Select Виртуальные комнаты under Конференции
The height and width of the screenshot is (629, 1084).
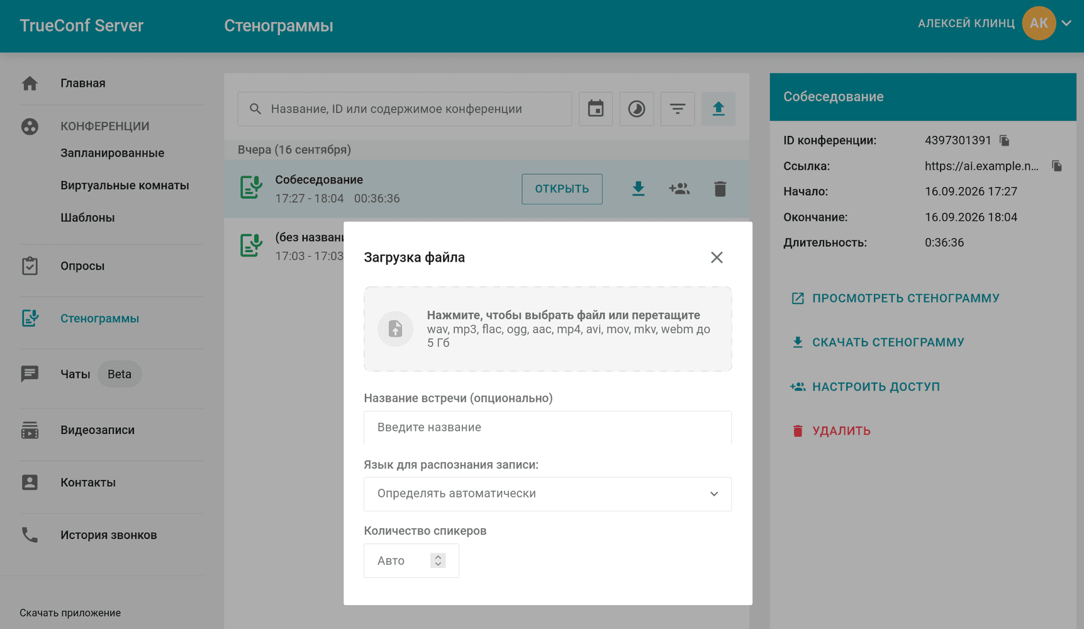(125, 186)
